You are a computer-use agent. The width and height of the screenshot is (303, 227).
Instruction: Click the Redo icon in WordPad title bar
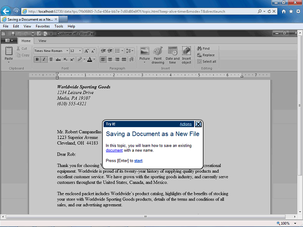tap(26, 34)
